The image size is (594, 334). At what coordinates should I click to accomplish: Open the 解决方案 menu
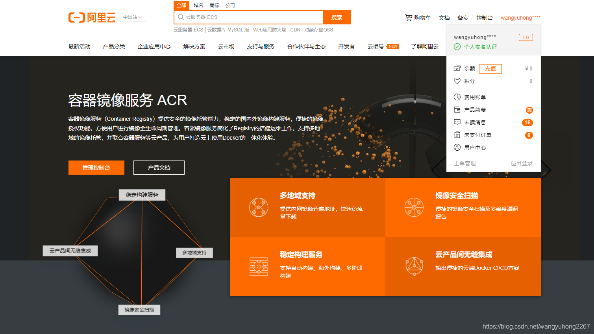point(194,46)
